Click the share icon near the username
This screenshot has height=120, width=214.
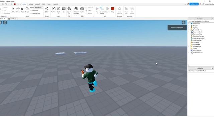coord(203,4)
